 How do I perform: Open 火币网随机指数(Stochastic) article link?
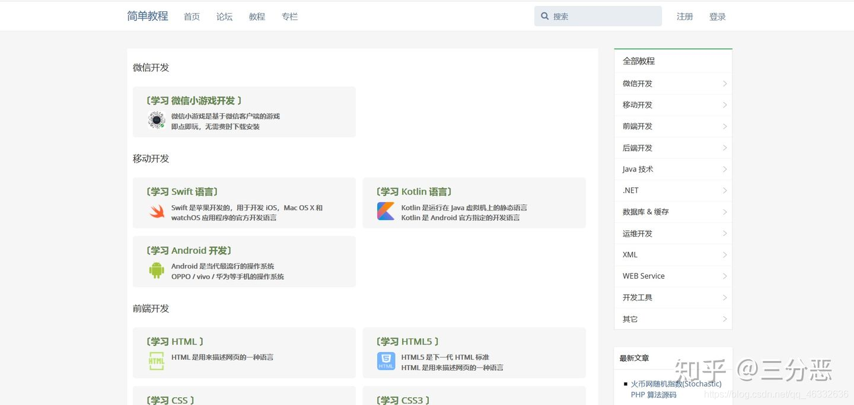pyautogui.click(x=676, y=384)
